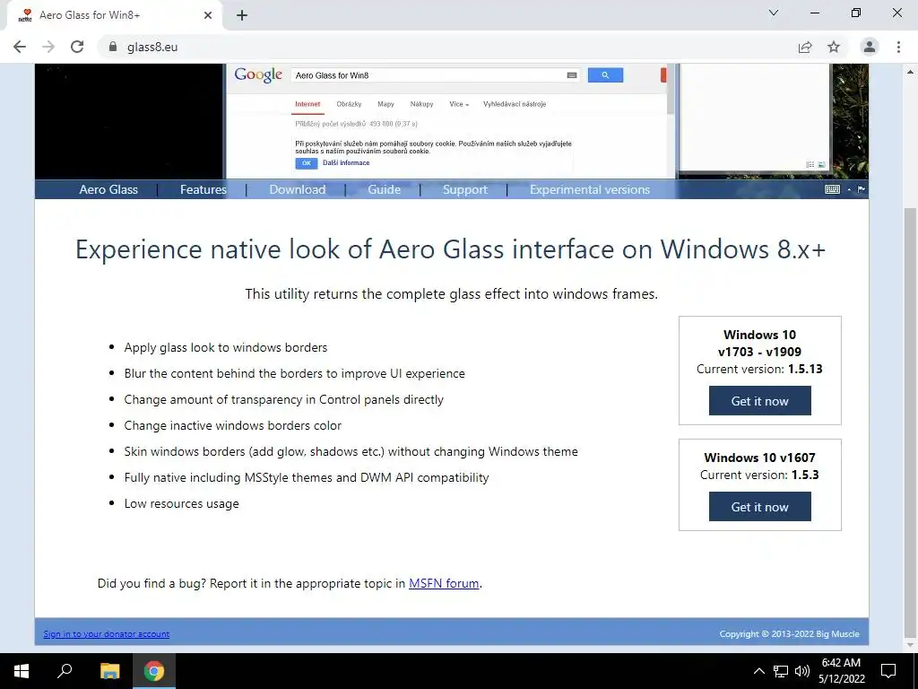The height and width of the screenshot is (689, 918).
Task: Show hidden system tray icons
Action: (758, 671)
